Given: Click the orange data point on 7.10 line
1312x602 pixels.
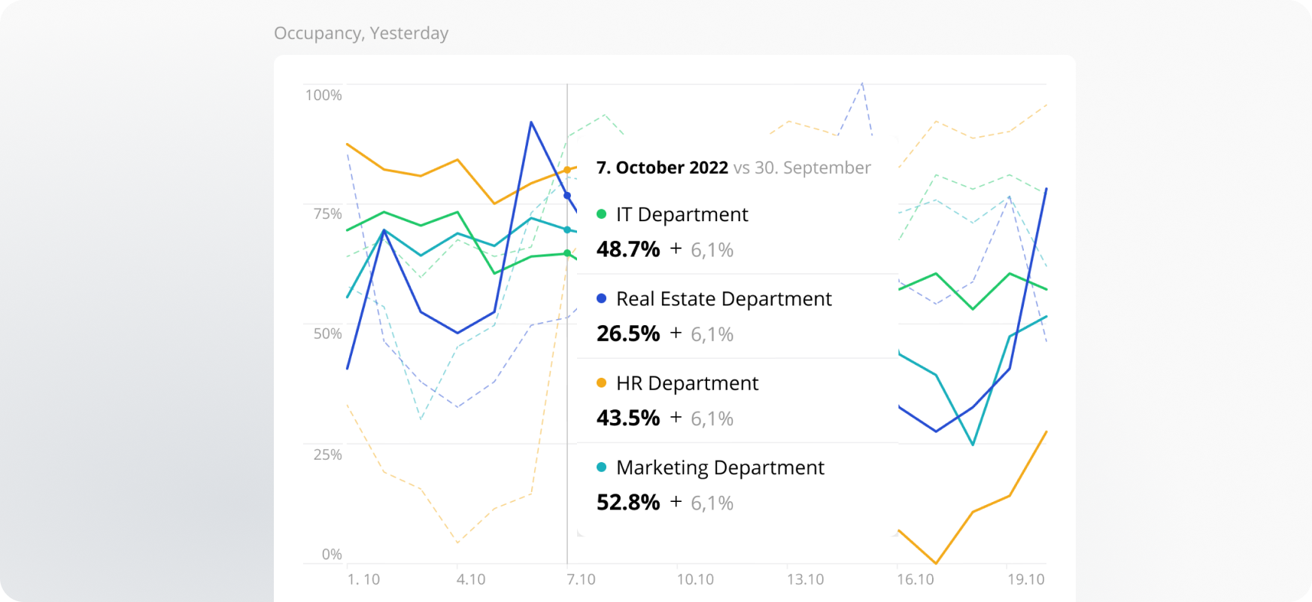Looking at the screenshot, I should 567,170.
